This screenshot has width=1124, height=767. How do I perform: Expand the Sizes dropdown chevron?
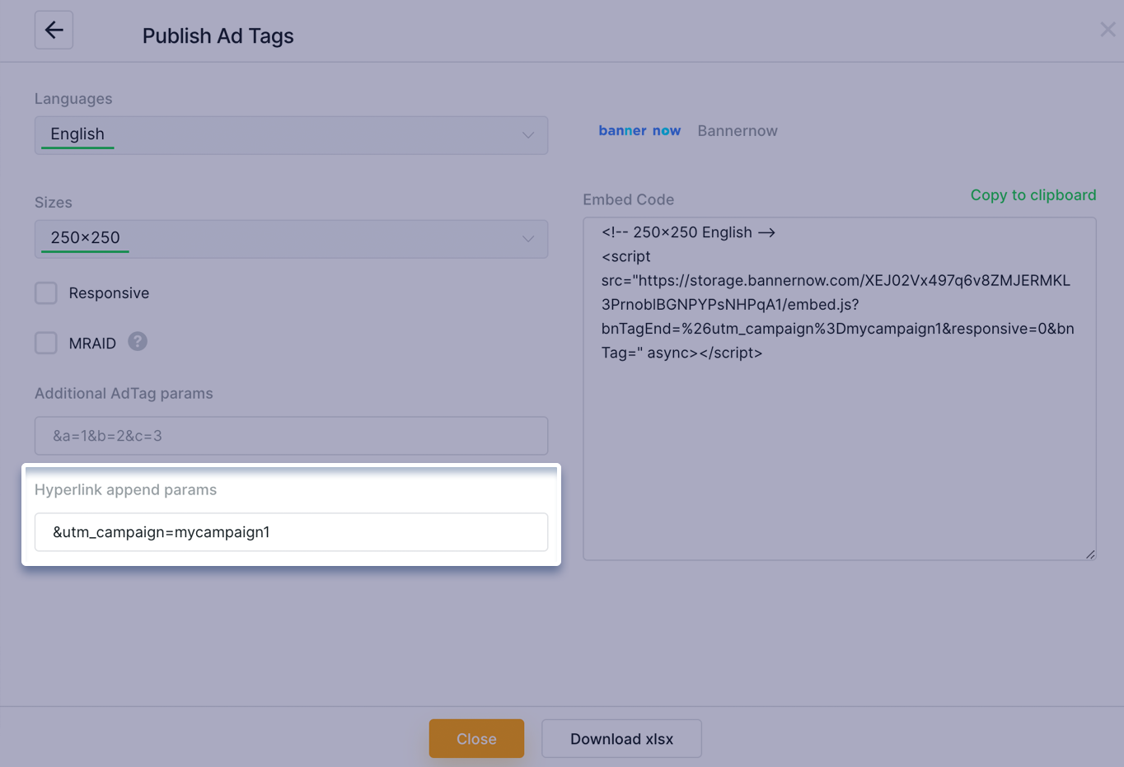point(528,239)
